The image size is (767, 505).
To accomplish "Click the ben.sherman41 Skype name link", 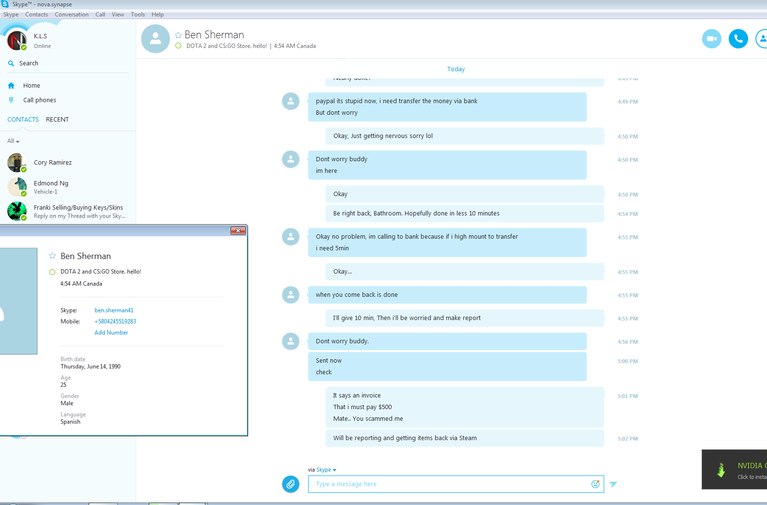I will (x=114, y=310).
